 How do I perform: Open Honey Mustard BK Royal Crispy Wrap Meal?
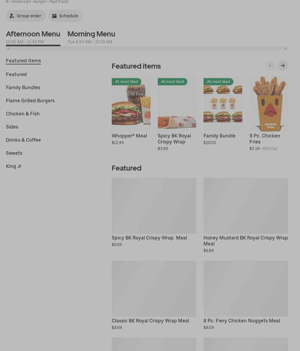(246, 216)
